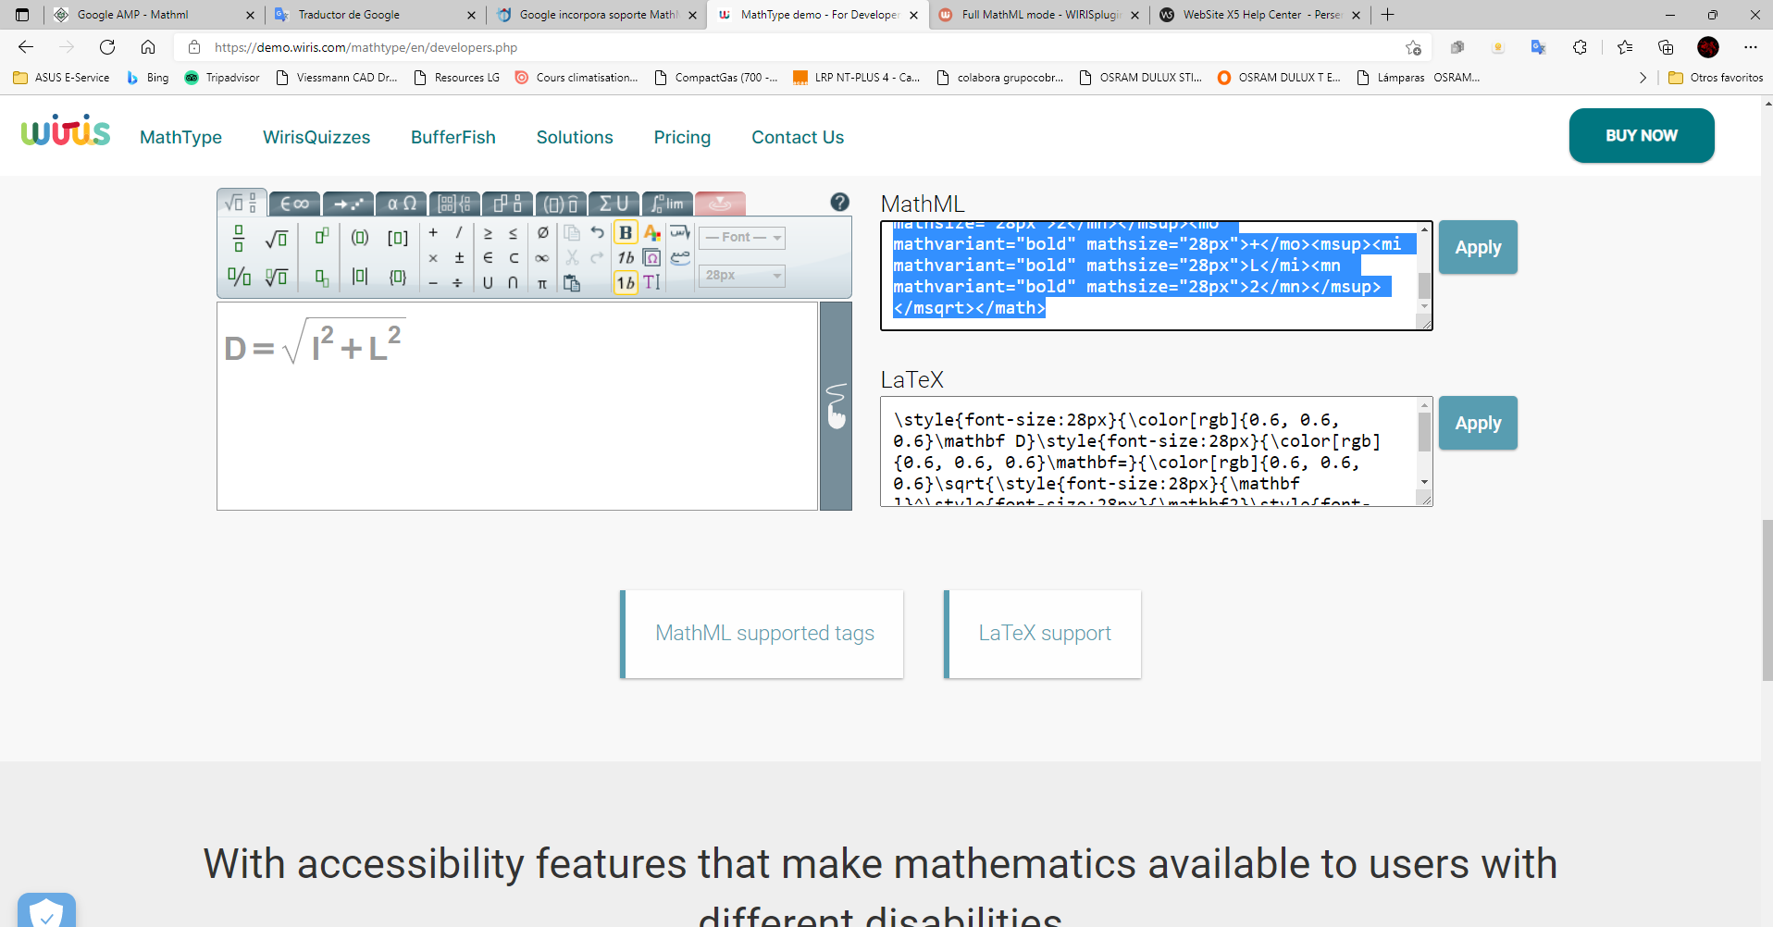
Task: Apply the MathML code
Action: 1478,247
